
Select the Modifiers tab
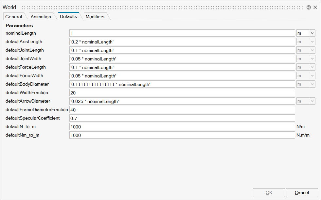tap(95, 17)
